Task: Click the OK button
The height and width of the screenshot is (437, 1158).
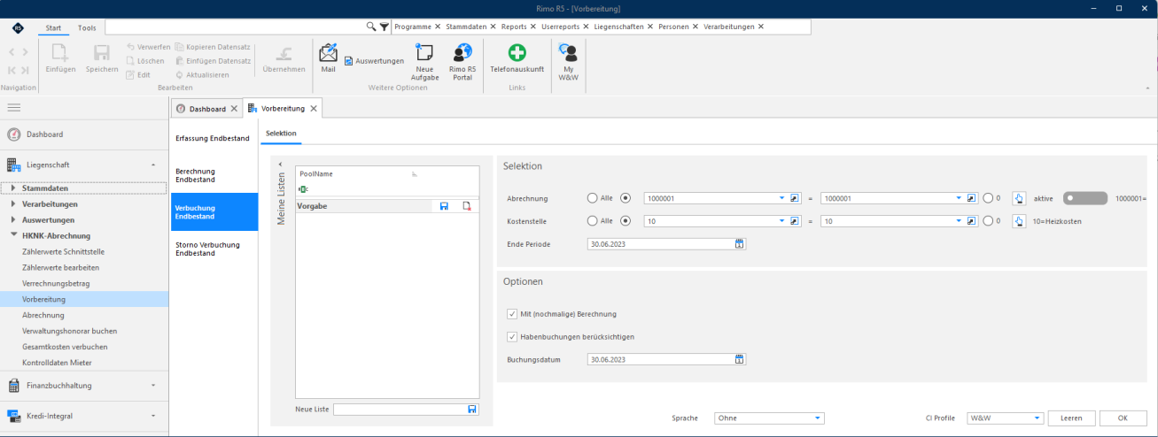Action: coord(1122,418)
